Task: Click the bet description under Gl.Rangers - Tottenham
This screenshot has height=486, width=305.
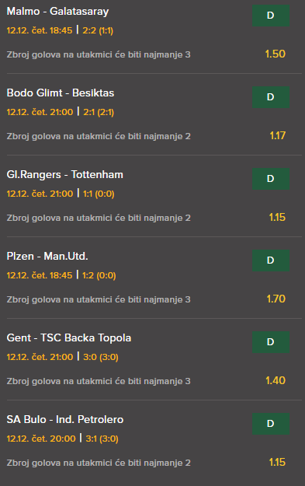Action: click(99, 219)
